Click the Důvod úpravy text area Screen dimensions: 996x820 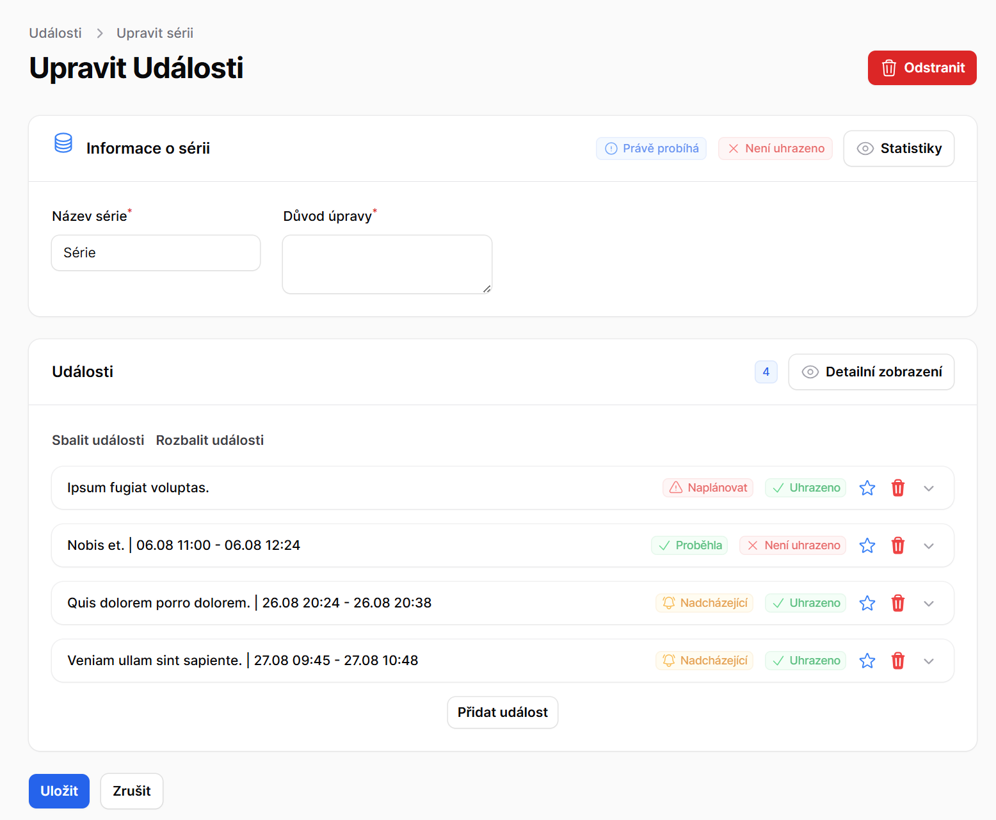tap(387, 264)
